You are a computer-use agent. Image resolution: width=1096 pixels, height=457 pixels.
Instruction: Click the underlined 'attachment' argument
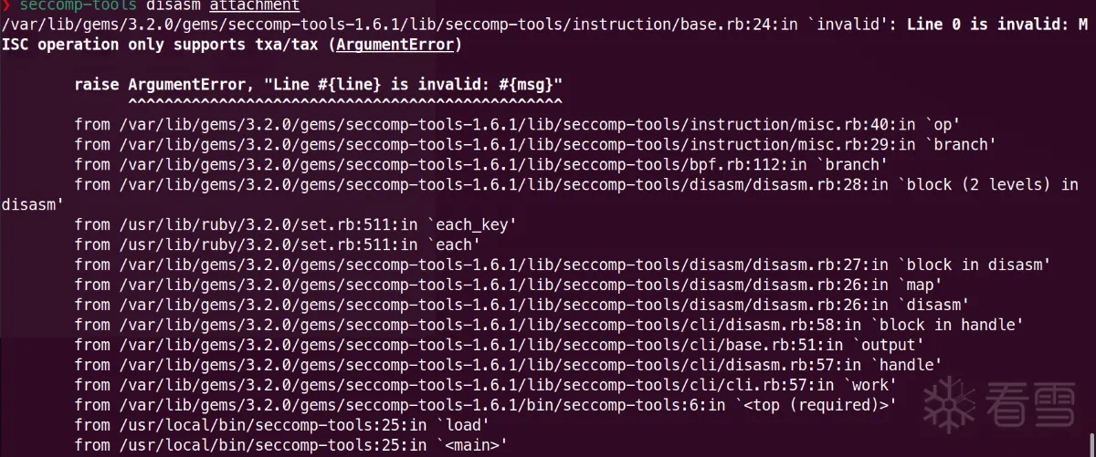pyautogui.click(x=255, y=5)
